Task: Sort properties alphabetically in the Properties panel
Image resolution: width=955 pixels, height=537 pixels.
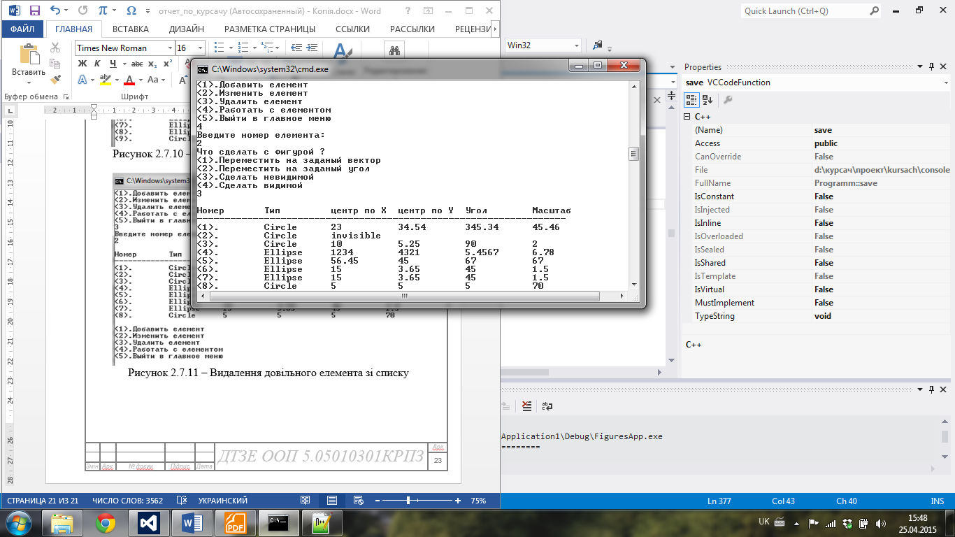Action: [x=708, y=100]
